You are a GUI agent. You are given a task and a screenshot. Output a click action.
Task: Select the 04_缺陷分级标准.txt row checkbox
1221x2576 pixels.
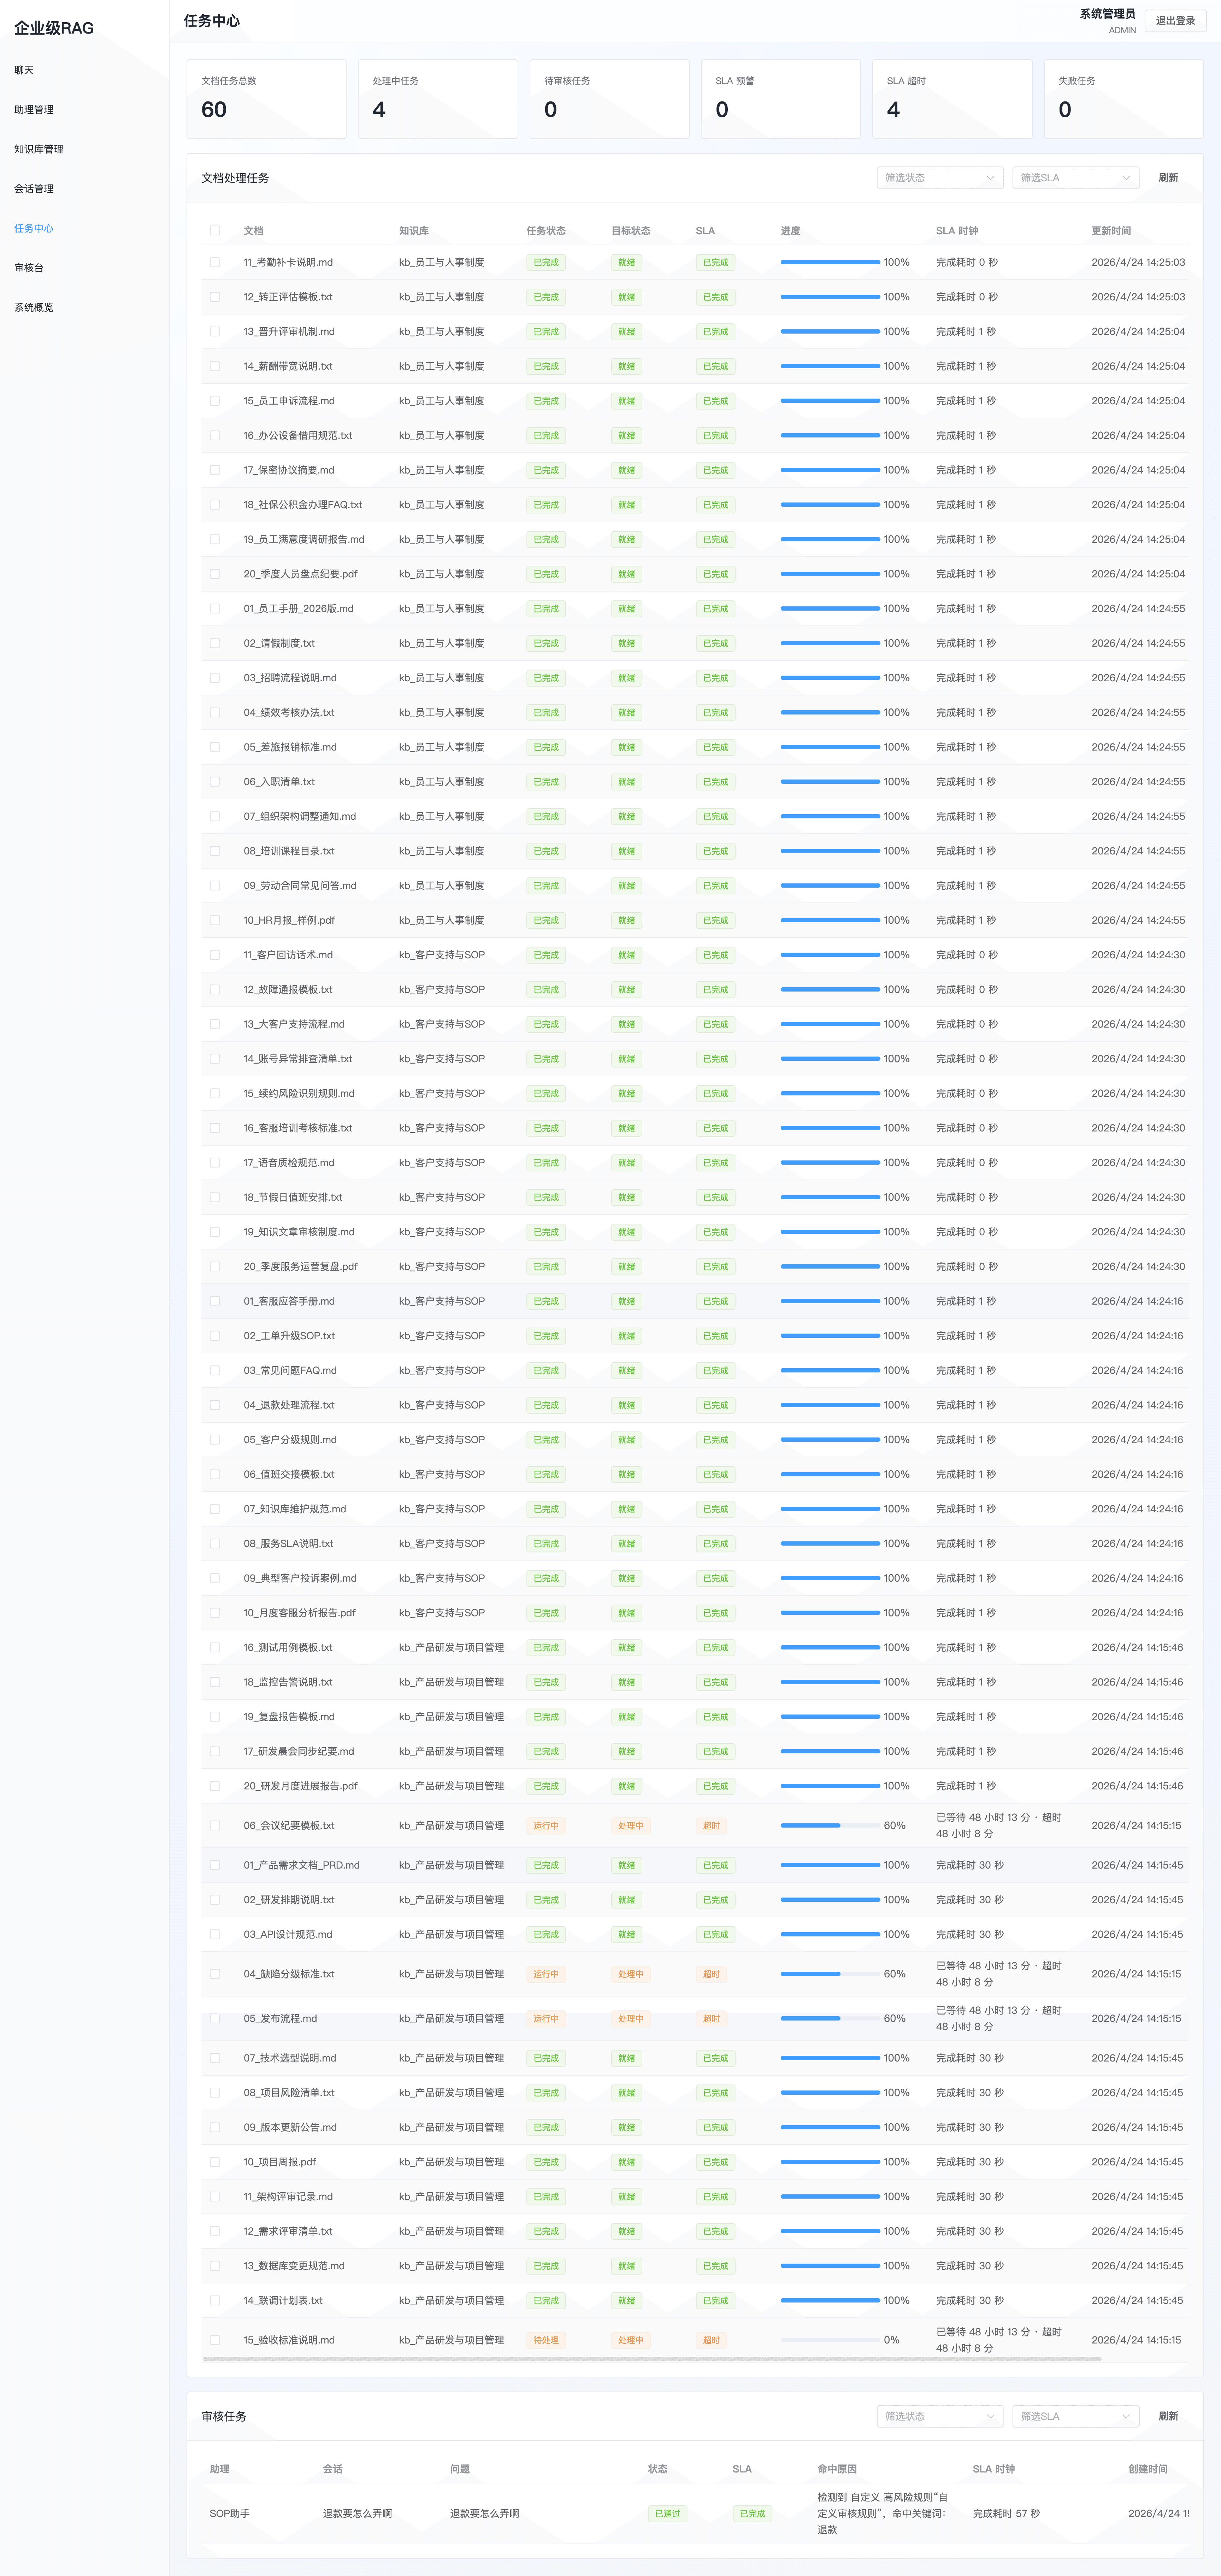(x=215, y=1974)
